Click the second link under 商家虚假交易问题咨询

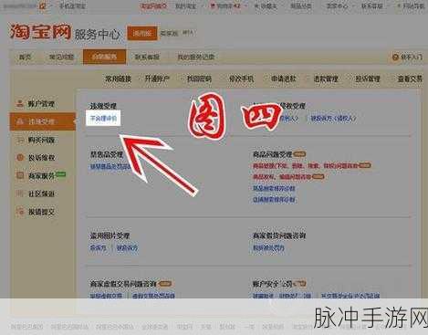tap(153, 296)
